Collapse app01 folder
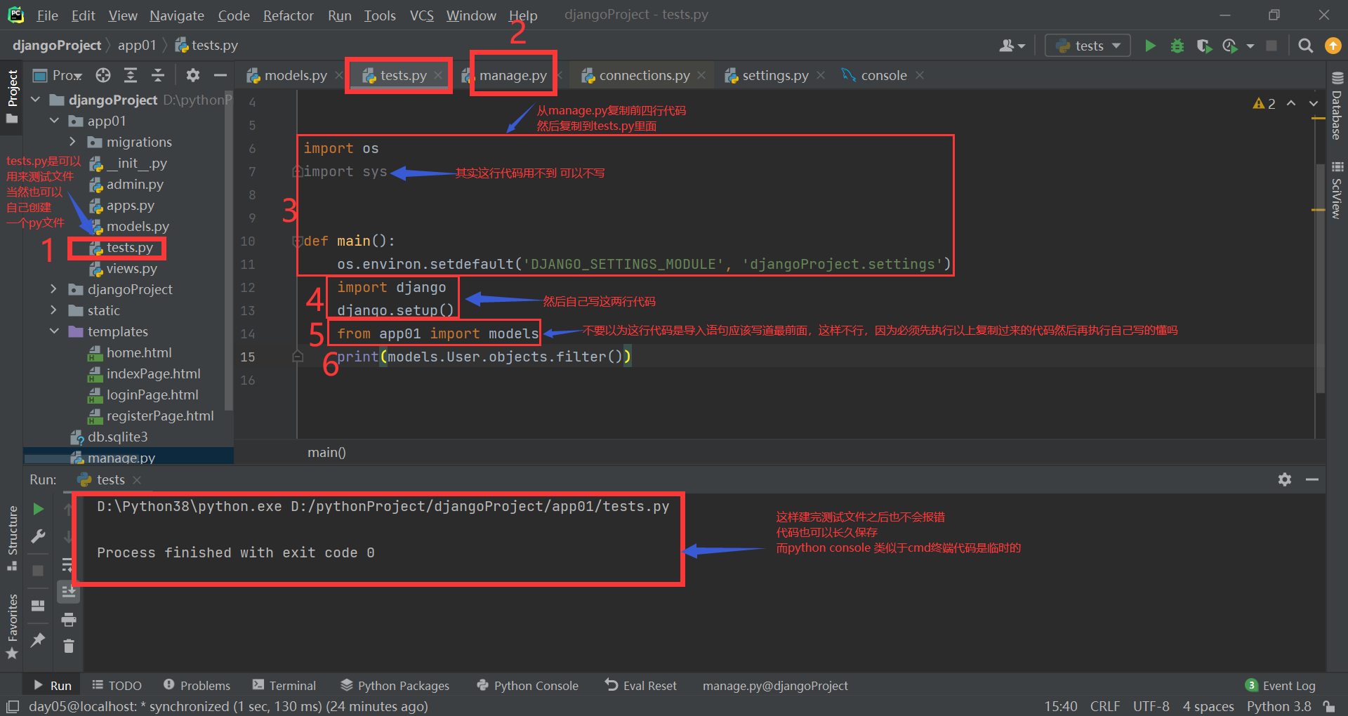Image resolution: width=1348 pixels, height=716 pixels. click(x=55, y=121)
